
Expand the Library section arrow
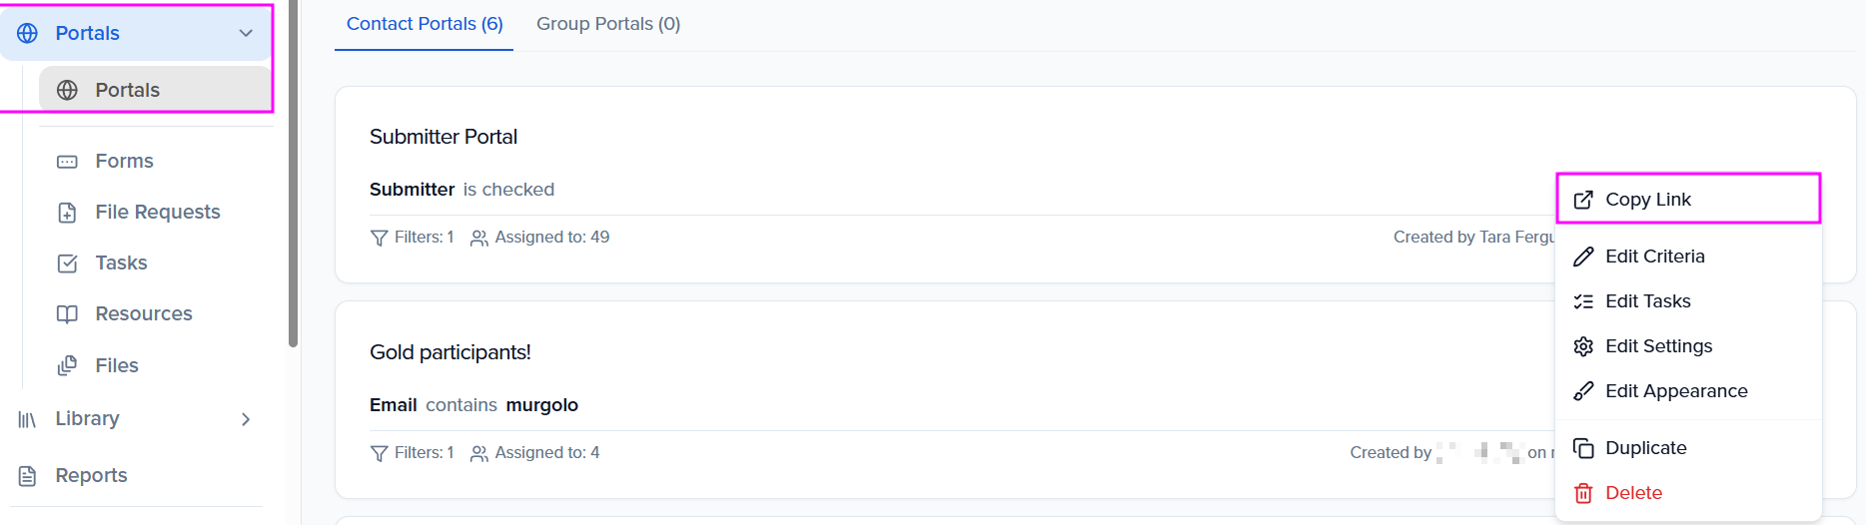[246, 419]
